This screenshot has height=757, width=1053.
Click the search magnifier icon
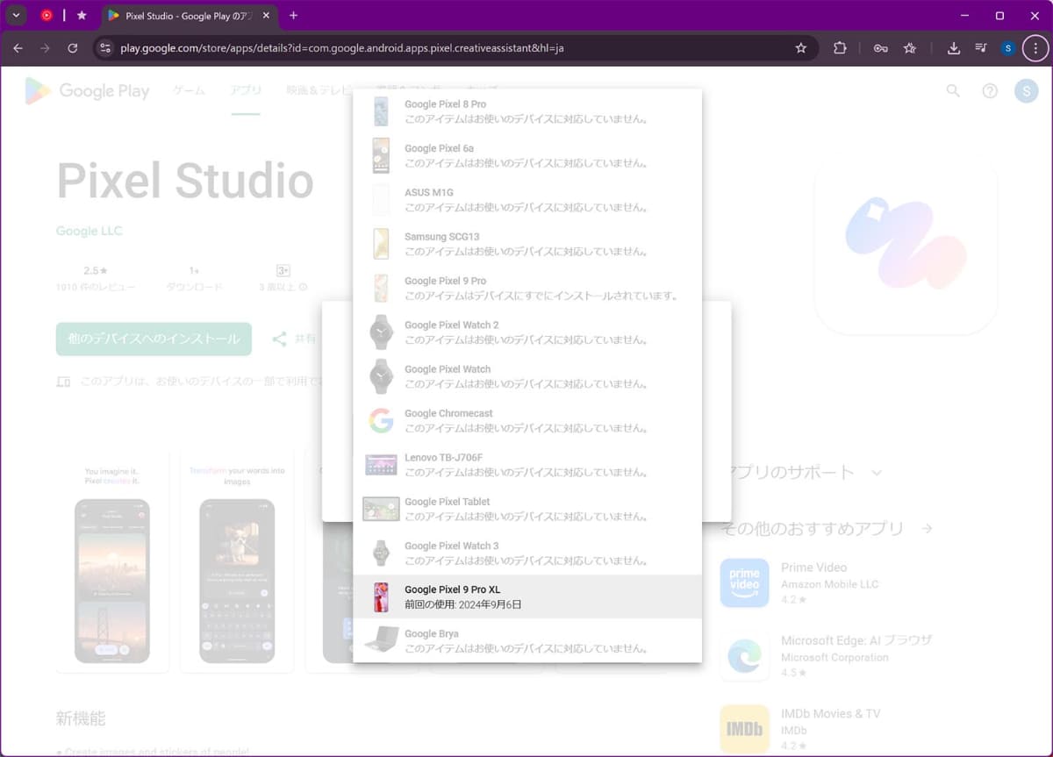(953, 90)
